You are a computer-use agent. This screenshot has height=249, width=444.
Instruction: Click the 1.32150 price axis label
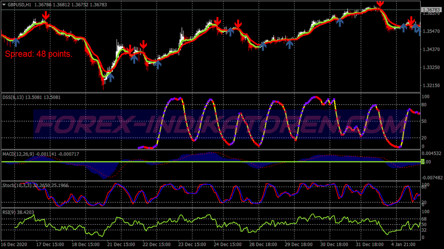[x=431, y=86]
